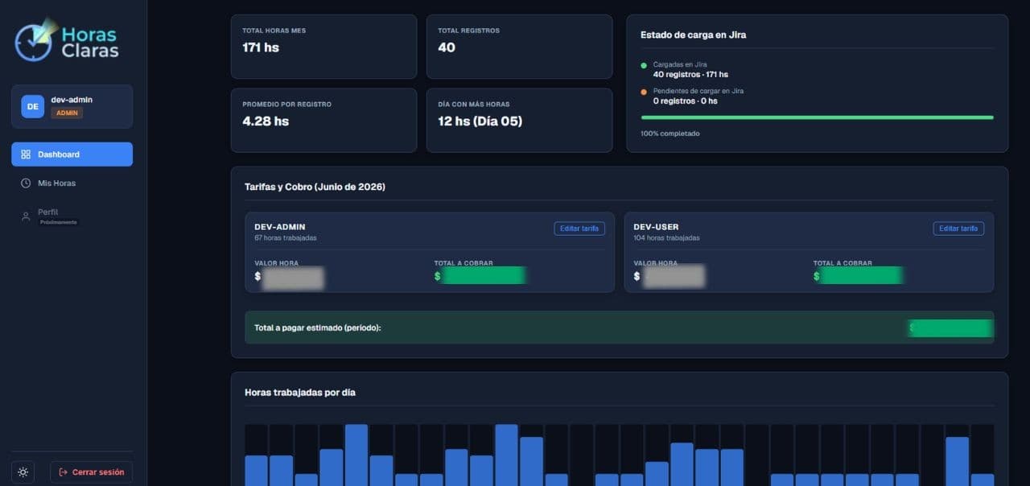Screen dimensions: 1030x486
Task: Select the Perfil menu item
Action: tap(72, 216)
